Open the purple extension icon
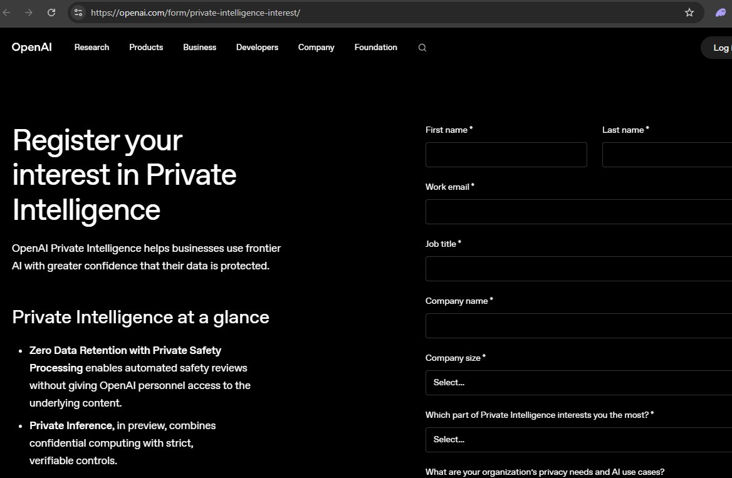 [x=721, y=13]
